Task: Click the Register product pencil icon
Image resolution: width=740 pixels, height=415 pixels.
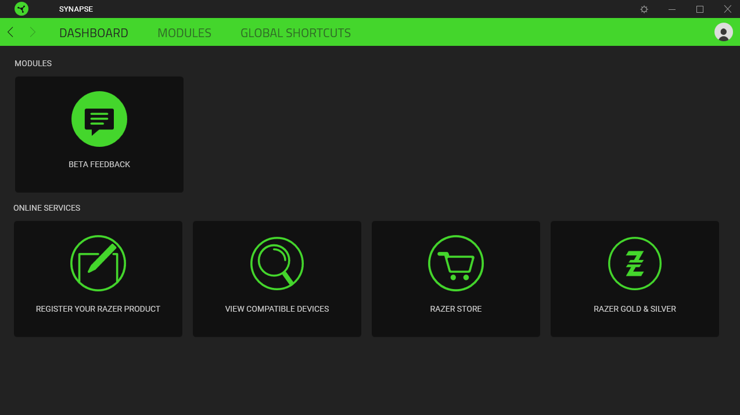Action: (x=98, y=264)
